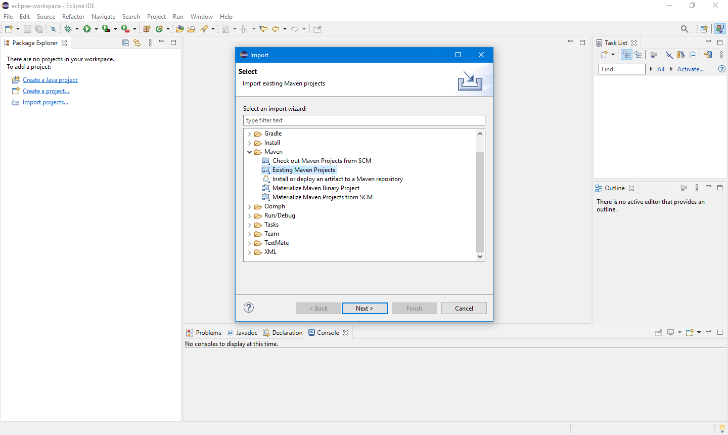The width and height of the screenshot is (728, 435).
Task: Expand the Install folder node
Action: point(250,143)
